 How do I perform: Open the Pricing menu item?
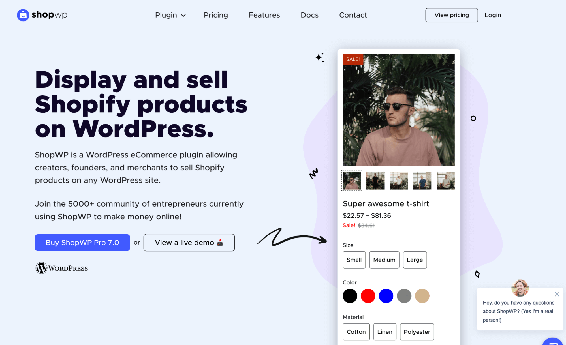coord(216,15)
